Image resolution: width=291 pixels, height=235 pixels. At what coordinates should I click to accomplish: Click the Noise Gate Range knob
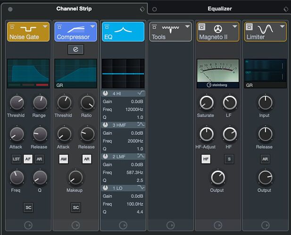click(x=40, y=102)
